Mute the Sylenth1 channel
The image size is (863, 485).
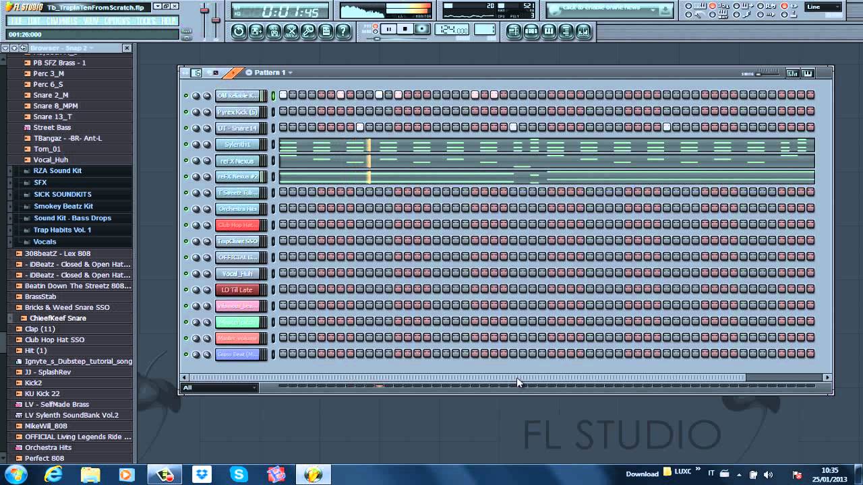coord(186,144)
